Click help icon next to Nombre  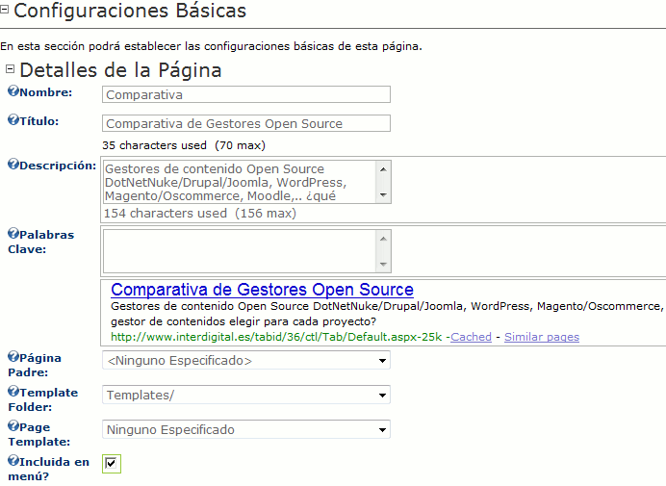point(13,90)
